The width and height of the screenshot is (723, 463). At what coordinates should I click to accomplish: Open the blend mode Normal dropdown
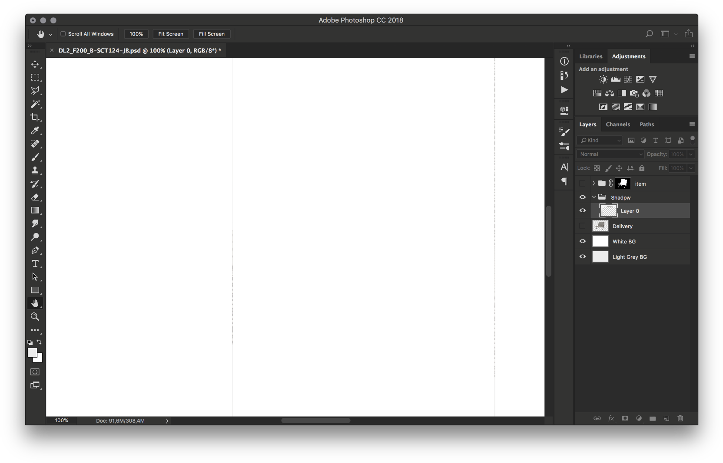(610, 154)
